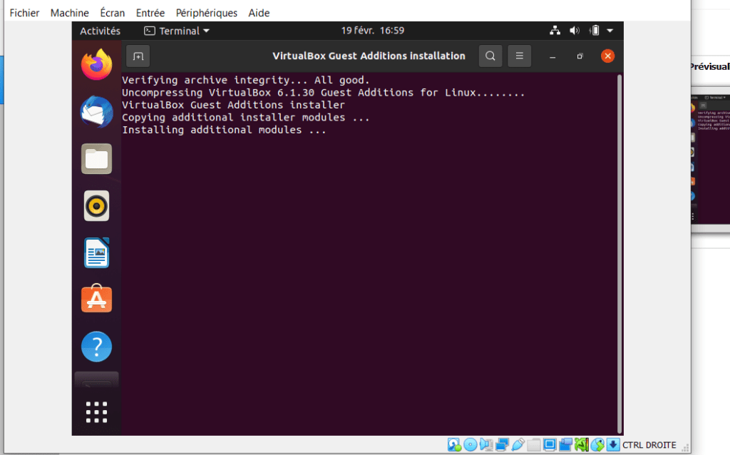Click the 'Verifying archive integrity' line
The image size is (730, 455).
pos(245,80)
